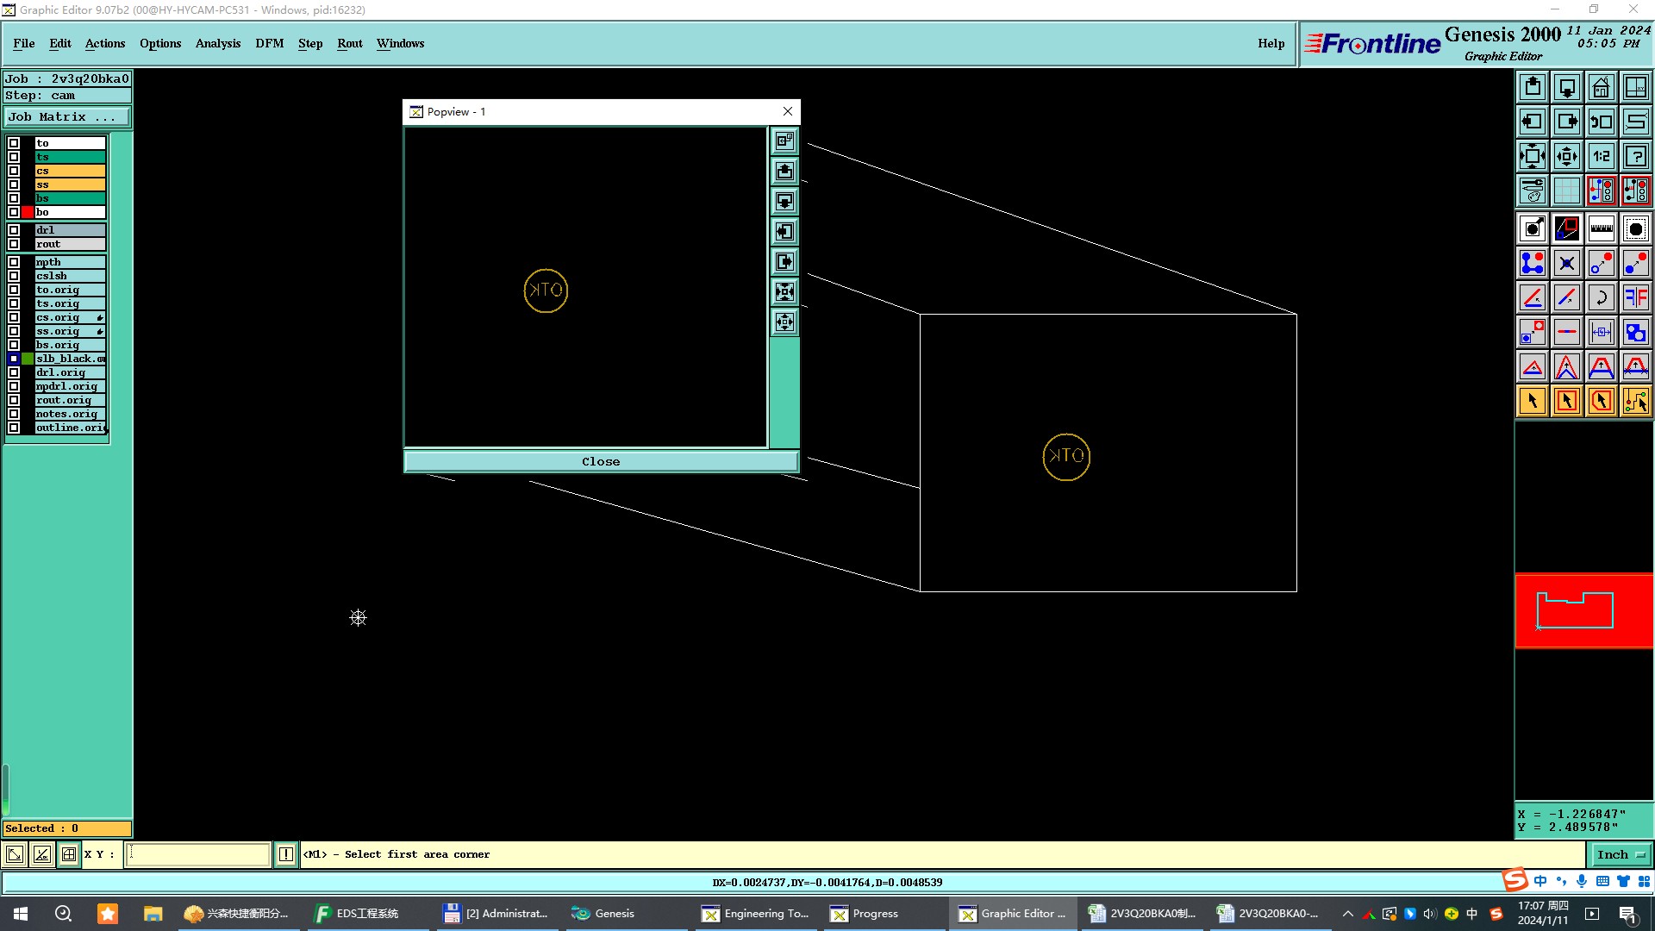Image resolution: width=1655 pixels, height=931 pixels.
Task: Select the net select arrow tool
Action: pyautogui.click(x=1636, y=401)
